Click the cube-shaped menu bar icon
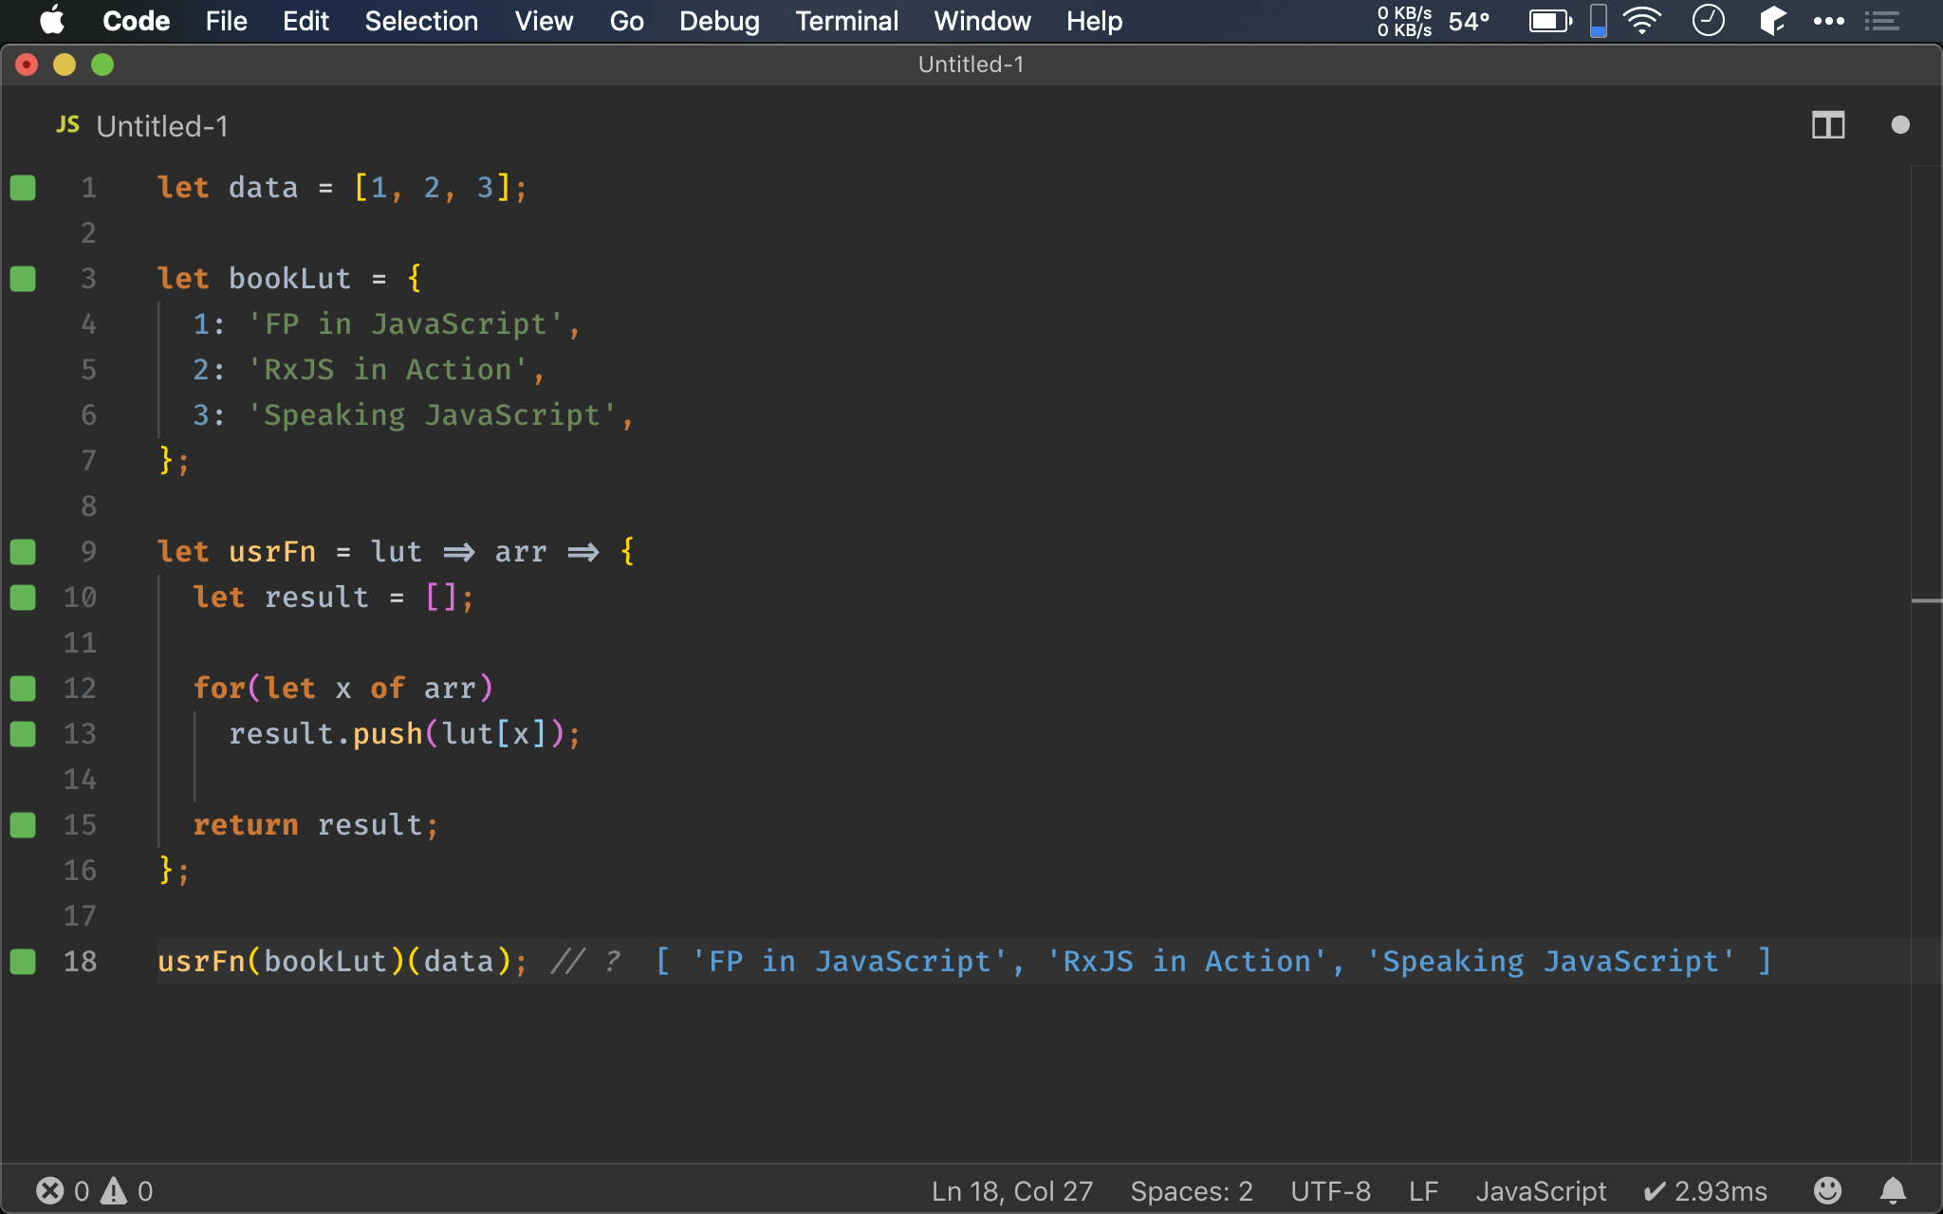The height and width of the screenshot is (1214, 1943). [x=1771, y=21]
